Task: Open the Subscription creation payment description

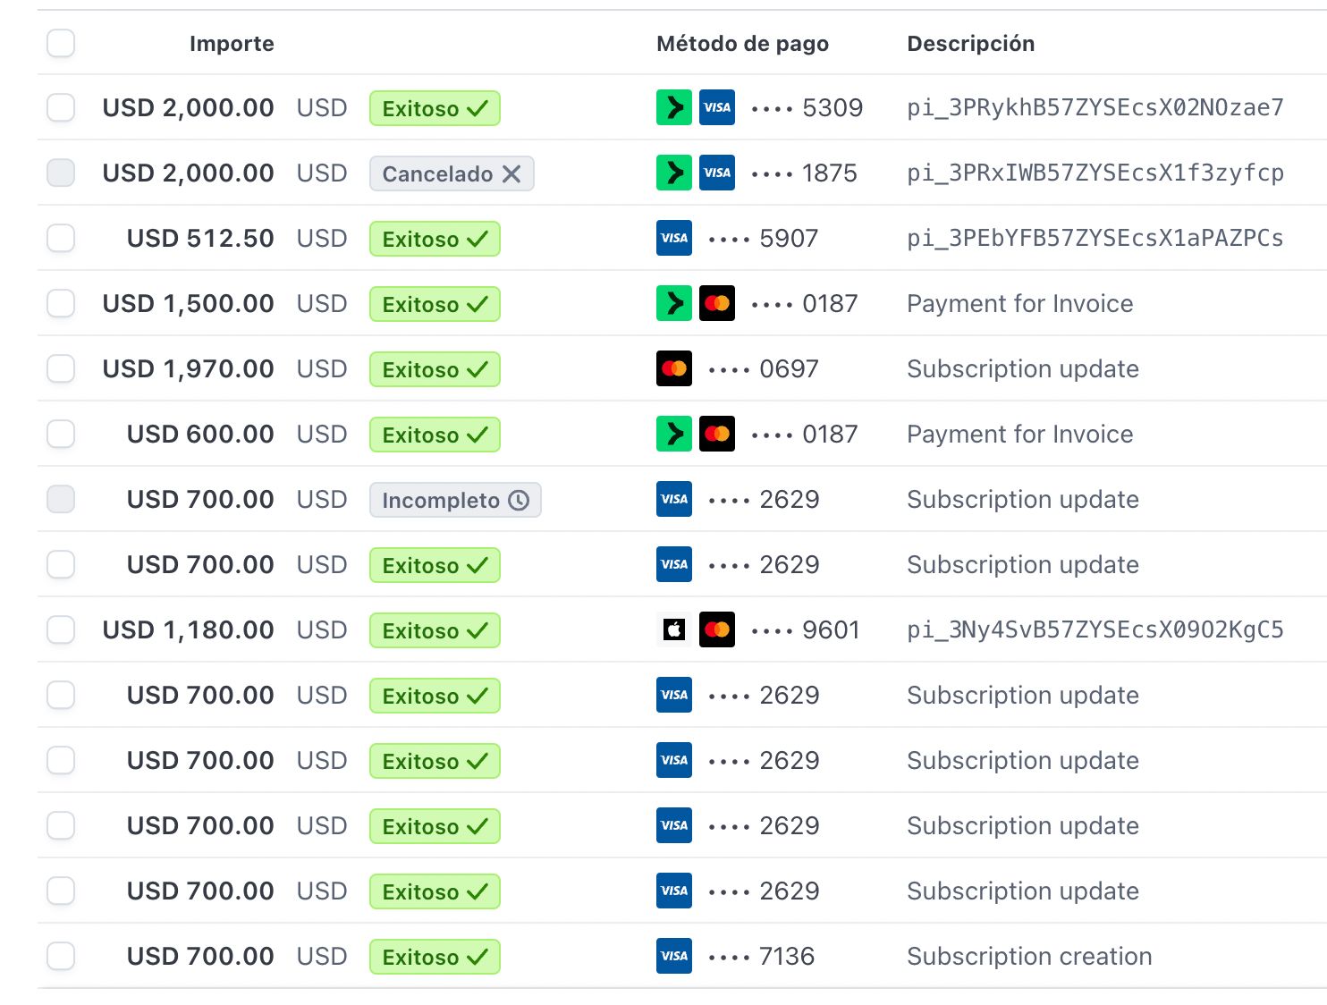Action: [x=1028, y=956]
